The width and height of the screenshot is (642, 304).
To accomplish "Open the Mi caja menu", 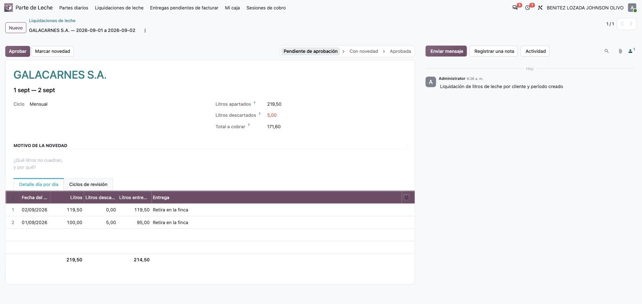I will [x=233, y=8].
